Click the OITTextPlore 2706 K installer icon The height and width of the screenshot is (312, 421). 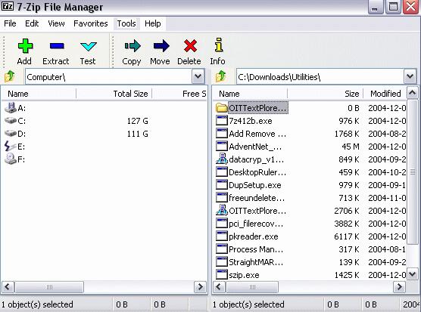coord(222,210)
